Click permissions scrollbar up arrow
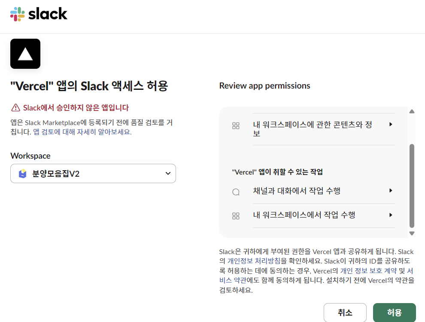 412,111
